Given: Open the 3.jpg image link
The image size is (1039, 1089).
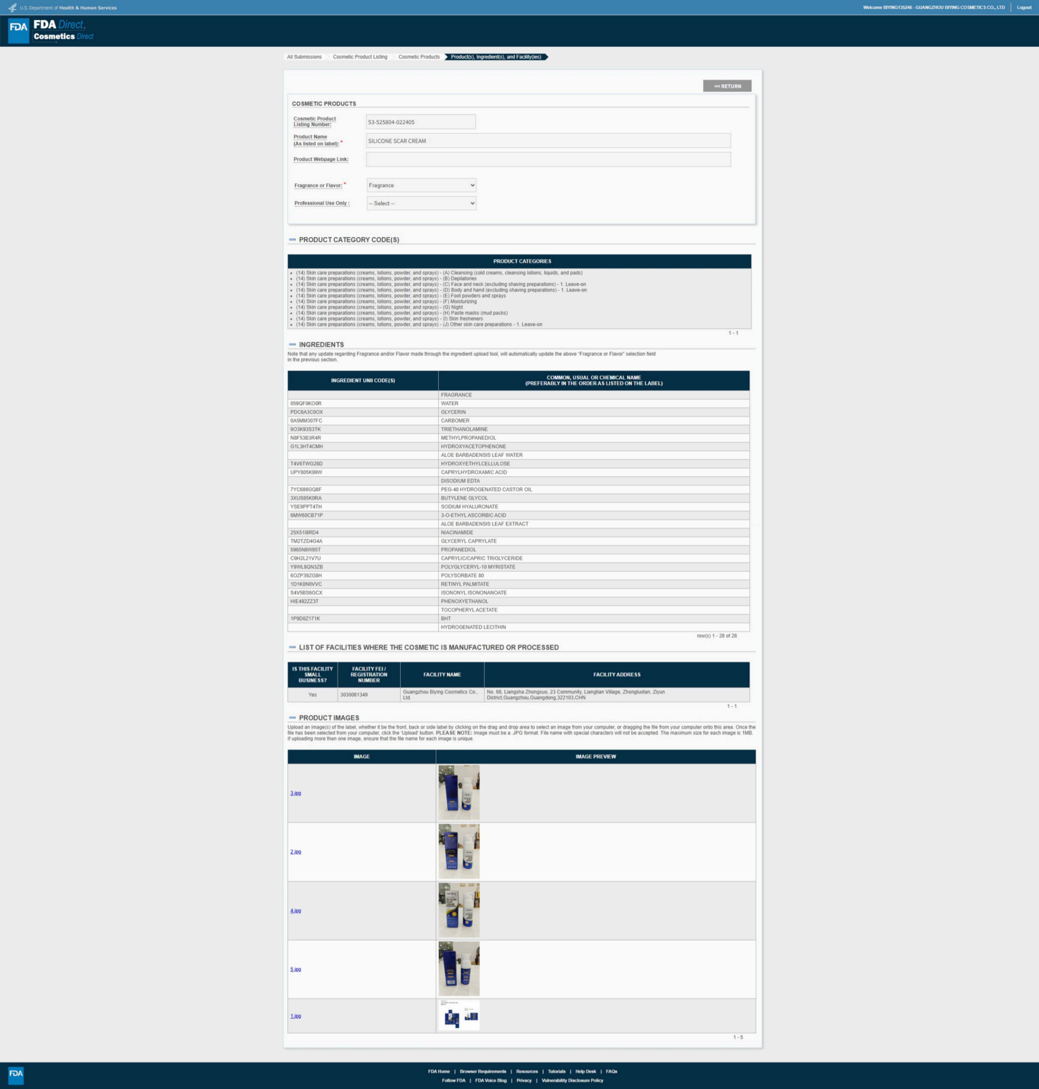Looking at the screenshot, I should pyautogui.click(x=295, y=793).
